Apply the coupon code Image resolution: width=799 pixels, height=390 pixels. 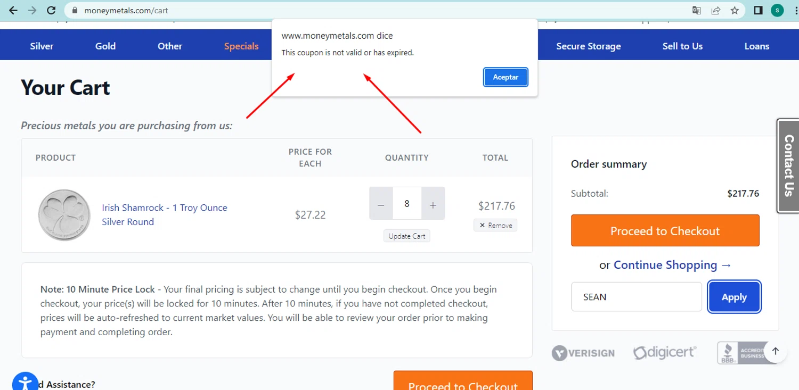734,297
